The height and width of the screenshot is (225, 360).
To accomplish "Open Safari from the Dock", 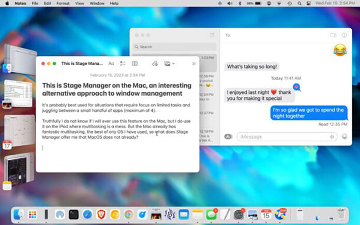I will click(x=87, y=215).
